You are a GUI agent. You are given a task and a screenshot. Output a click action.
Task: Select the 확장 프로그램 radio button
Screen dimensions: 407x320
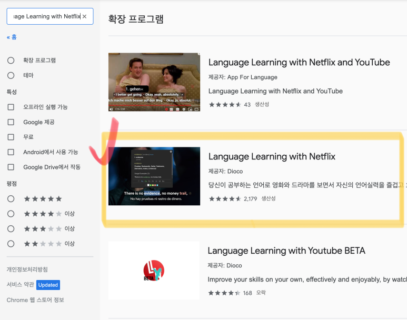pos(11,61)
